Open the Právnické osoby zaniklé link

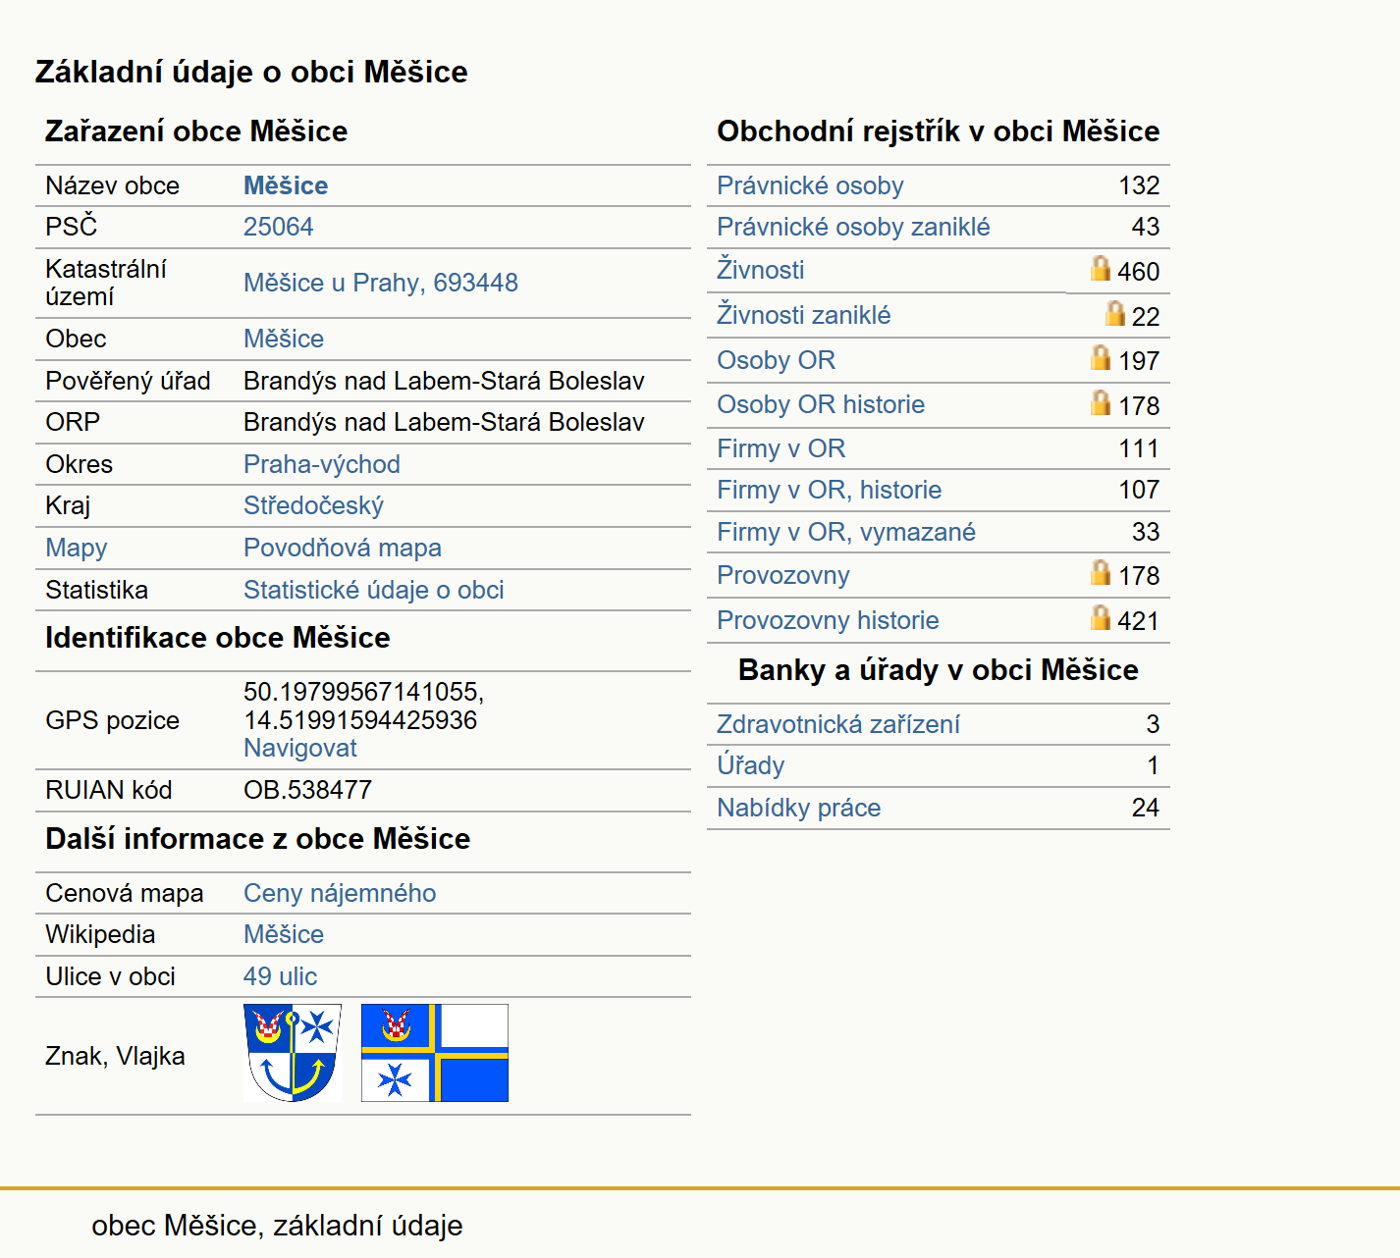pyautogui.click(x=853, y=227)
